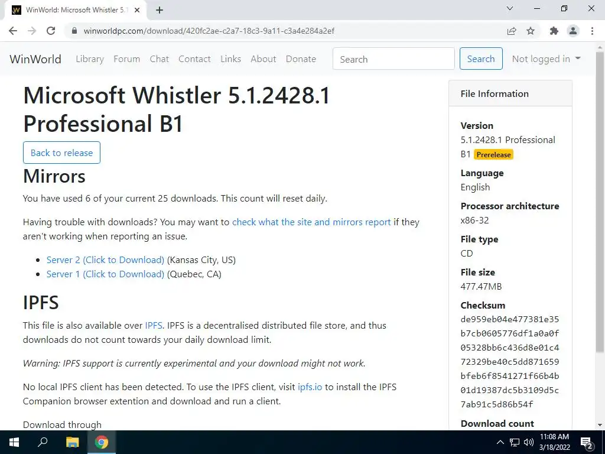605x454 pixels.
Task: Open the About nav item
Action: [x=264, y=59]
